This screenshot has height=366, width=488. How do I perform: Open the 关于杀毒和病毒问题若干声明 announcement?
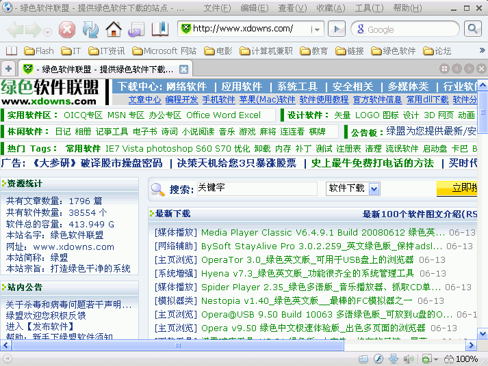click(68, 305)
